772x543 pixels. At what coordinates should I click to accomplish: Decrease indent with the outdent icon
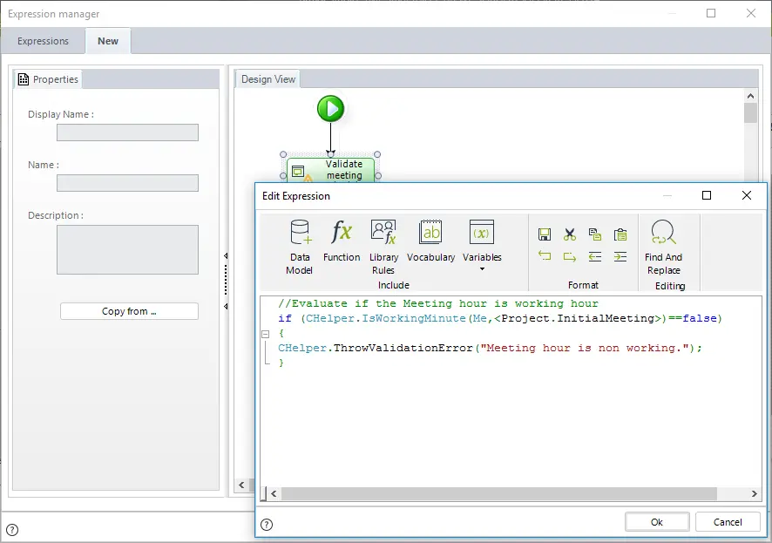coord(595,256)
